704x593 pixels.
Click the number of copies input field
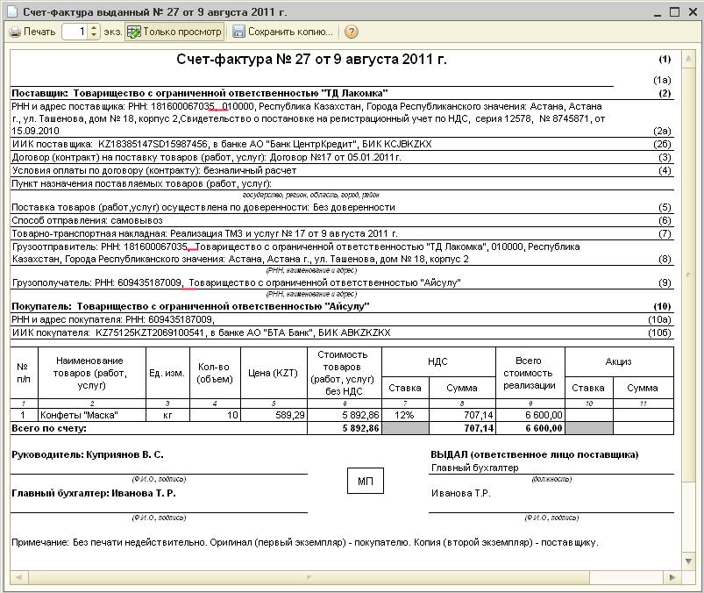pyautogui.click(x=74, y=32)
